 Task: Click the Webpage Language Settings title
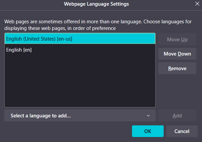point(96,4)
